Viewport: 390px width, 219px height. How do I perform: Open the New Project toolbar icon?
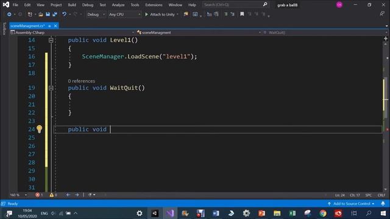click(x=30, y=15)
